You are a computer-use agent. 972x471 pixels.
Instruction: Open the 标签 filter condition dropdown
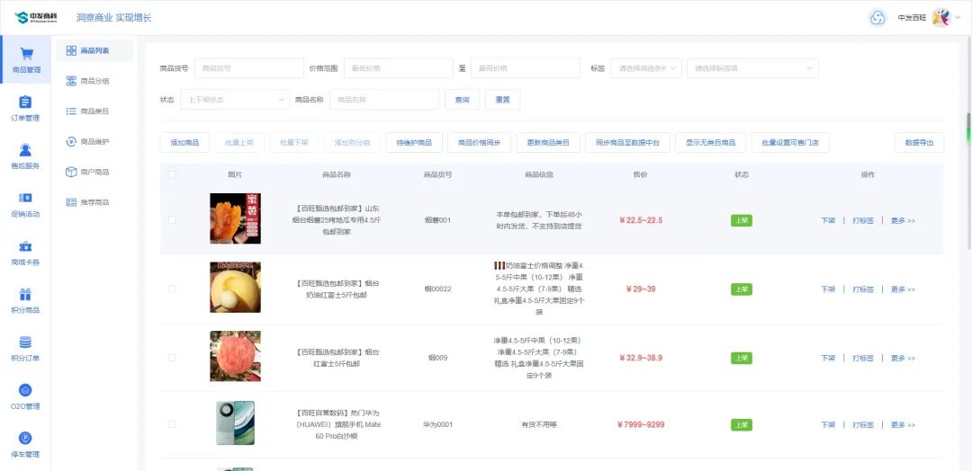[x=646, y=68]
